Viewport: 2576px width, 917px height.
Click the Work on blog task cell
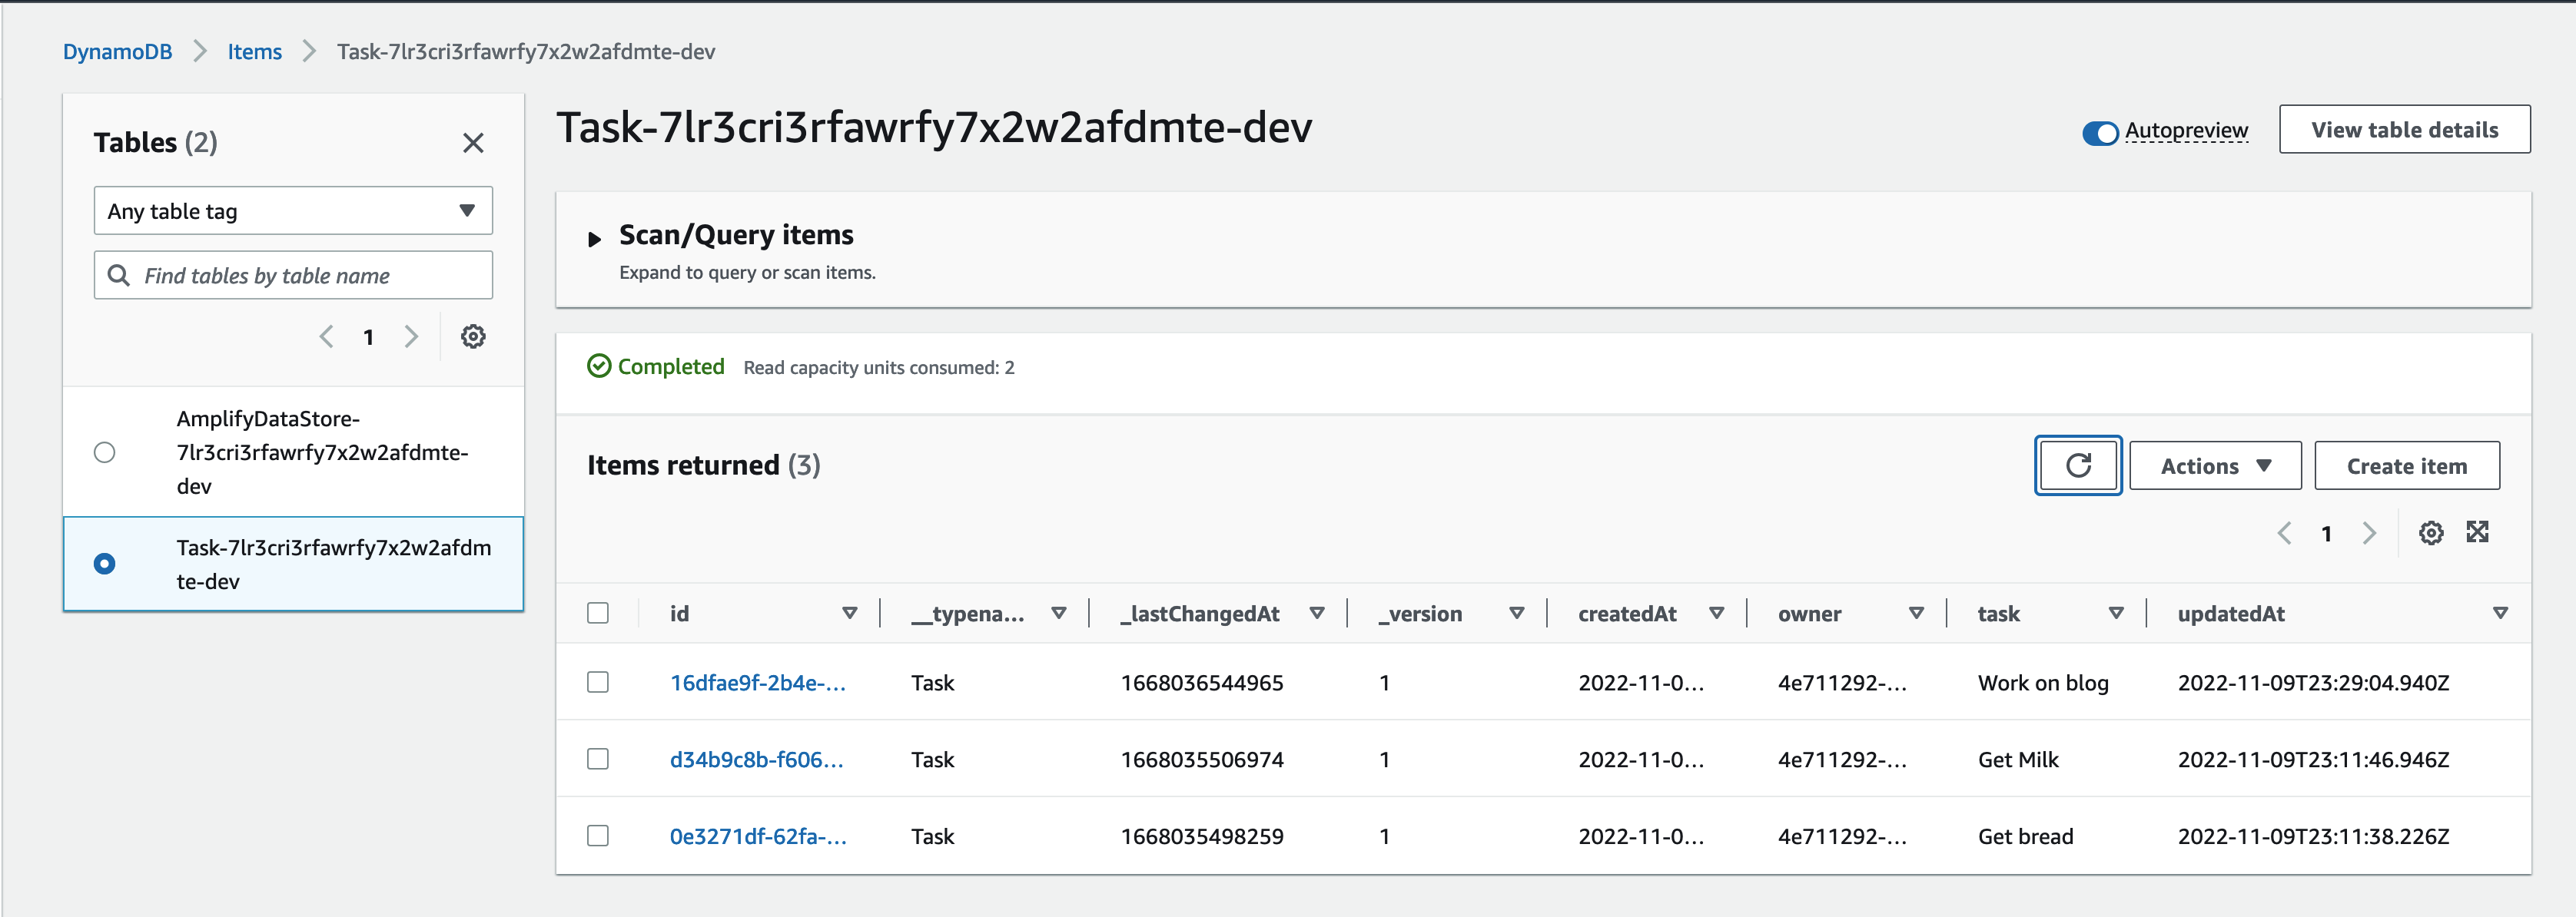click(2043, 682)
